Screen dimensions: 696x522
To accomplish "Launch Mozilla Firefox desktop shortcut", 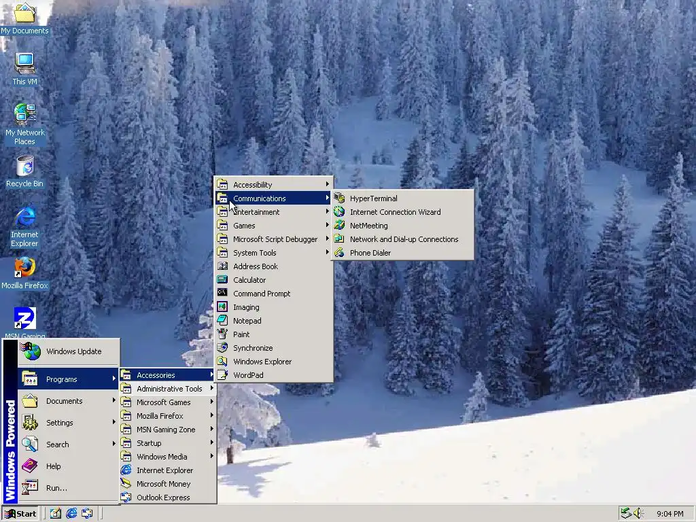I will click(24, 273).
